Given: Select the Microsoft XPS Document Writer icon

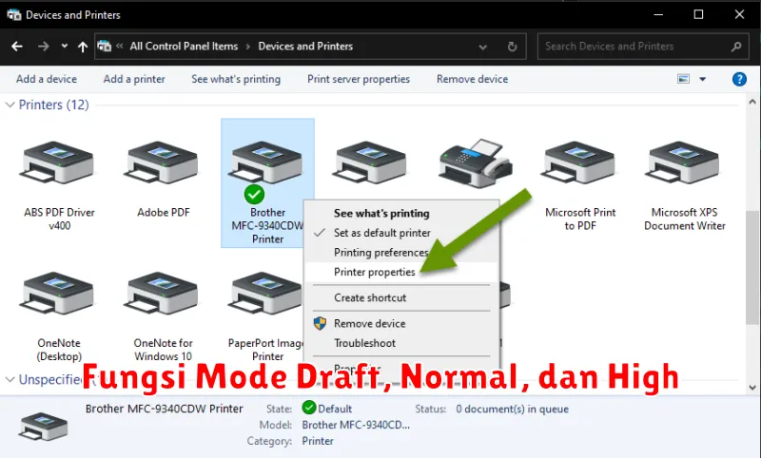Looking at the screenshot, I should click(683, 162).
